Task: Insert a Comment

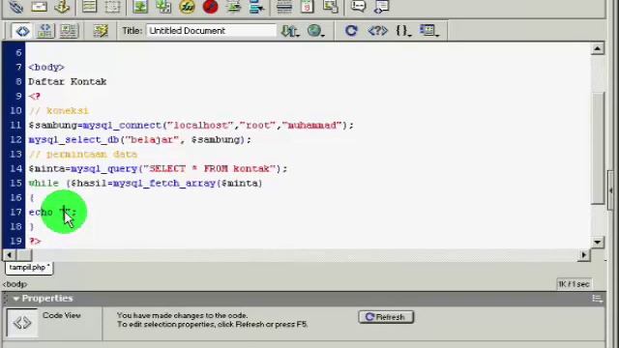Action: point(359,7)
